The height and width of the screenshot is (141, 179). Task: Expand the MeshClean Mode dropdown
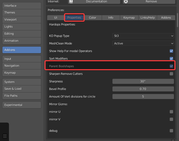[143, 43]
